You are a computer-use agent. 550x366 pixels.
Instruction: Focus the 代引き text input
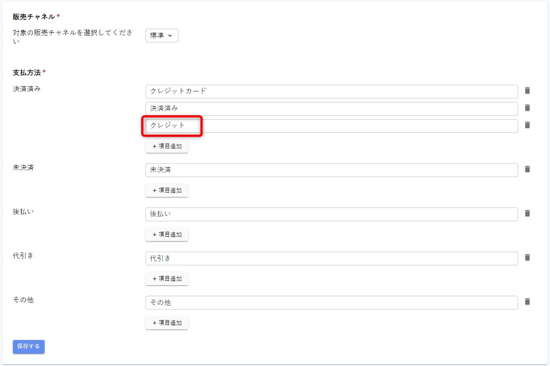tap(331, 258)
